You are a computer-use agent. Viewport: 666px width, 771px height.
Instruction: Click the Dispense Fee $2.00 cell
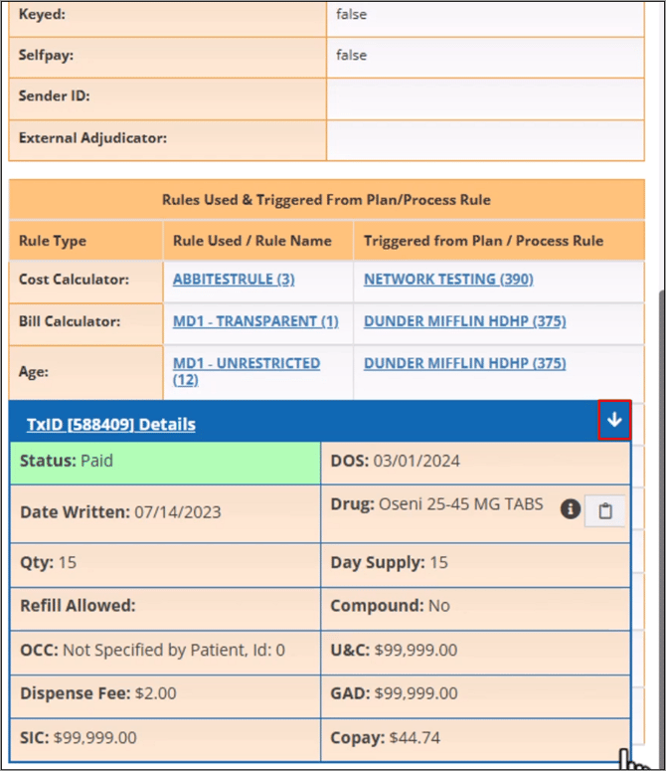point(165,693)
